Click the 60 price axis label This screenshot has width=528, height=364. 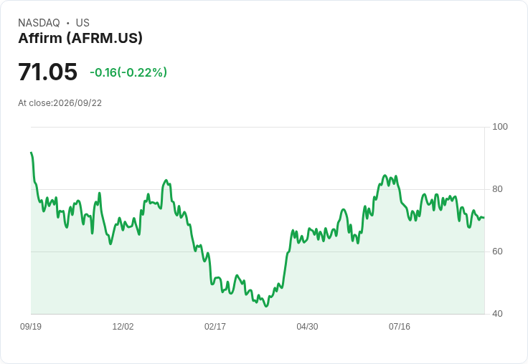pos(497,252)
